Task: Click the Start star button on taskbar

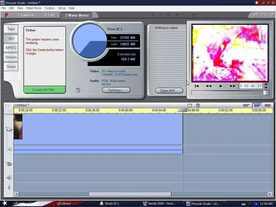Action: (5, 203)
